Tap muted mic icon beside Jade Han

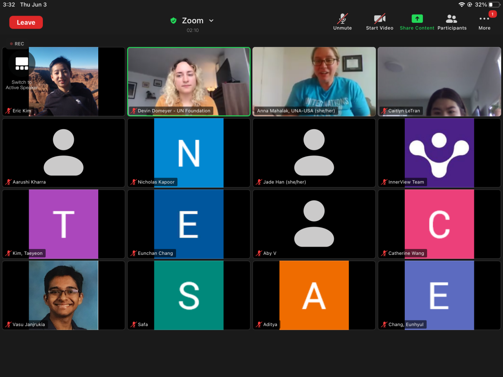click(259, 182)
